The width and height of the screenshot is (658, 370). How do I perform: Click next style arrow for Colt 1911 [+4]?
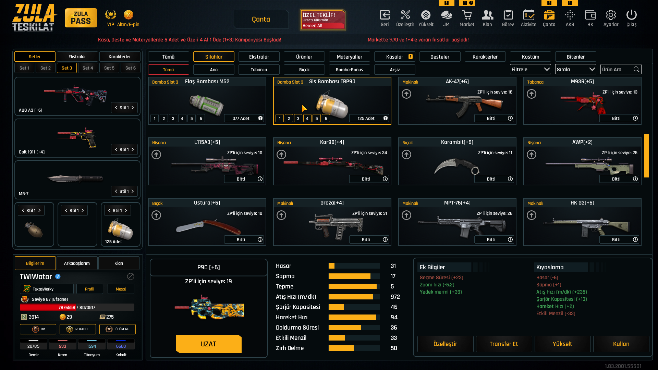tap(133, 149)
